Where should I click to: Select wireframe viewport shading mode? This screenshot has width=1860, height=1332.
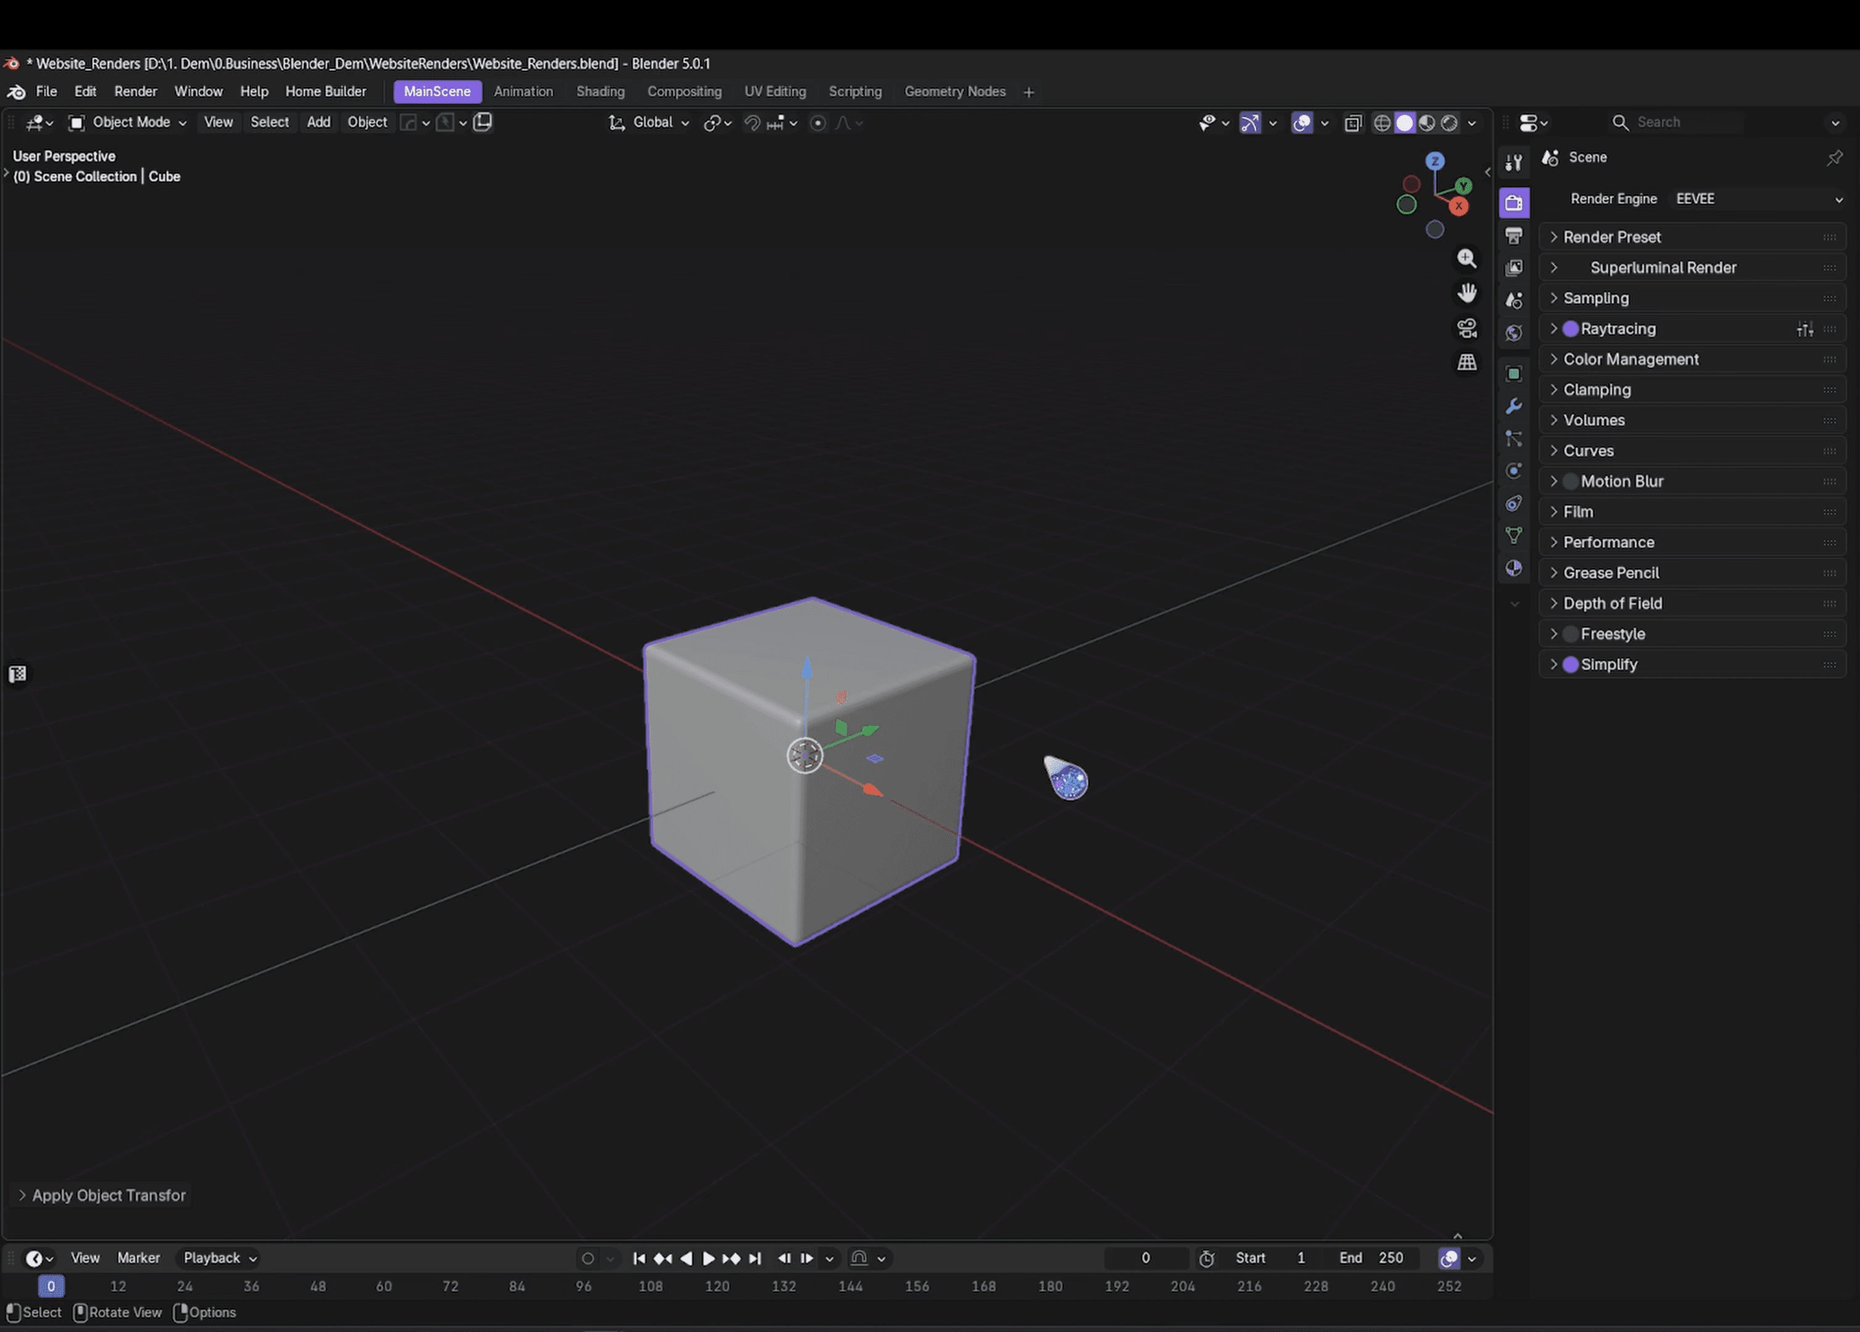point(1382,123)
